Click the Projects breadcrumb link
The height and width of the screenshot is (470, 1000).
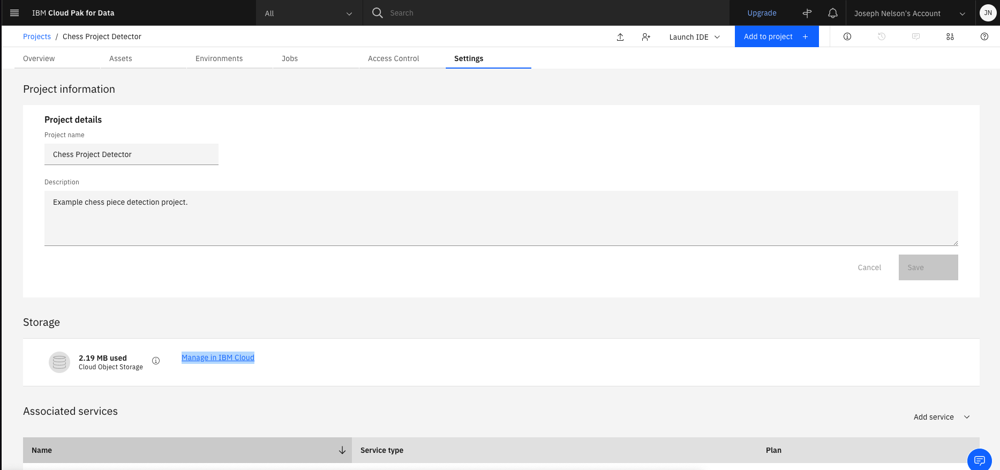pos(37,36)
